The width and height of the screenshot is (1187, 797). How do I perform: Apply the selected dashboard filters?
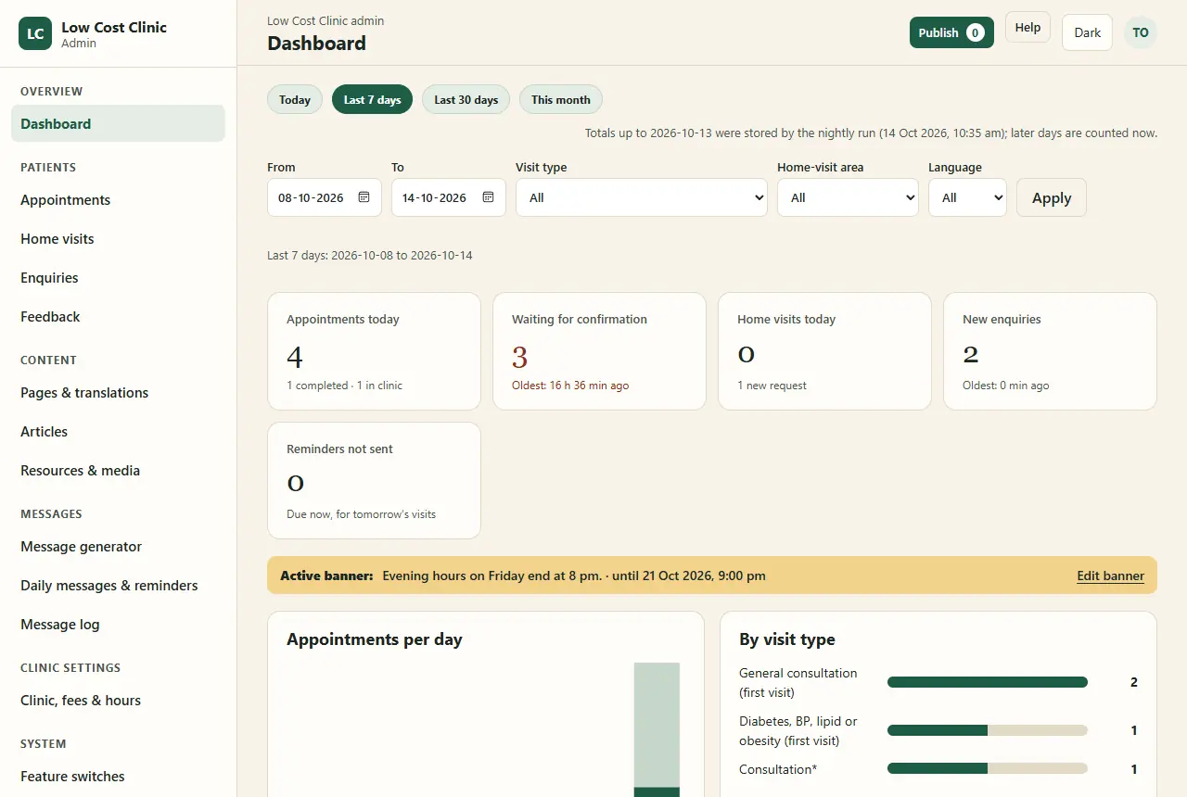(1052, 197)
